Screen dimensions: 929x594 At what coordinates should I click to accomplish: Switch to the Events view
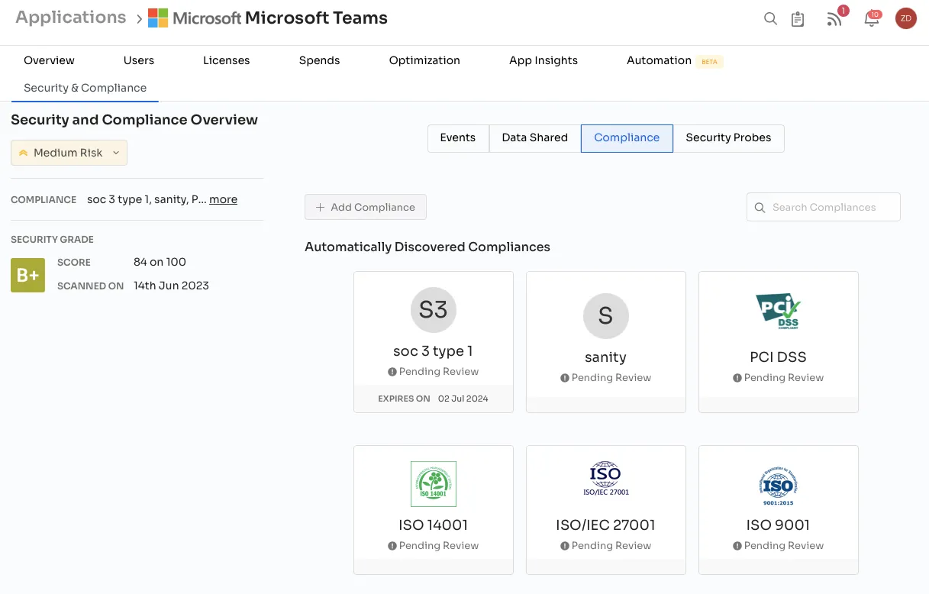pos(458,138)
